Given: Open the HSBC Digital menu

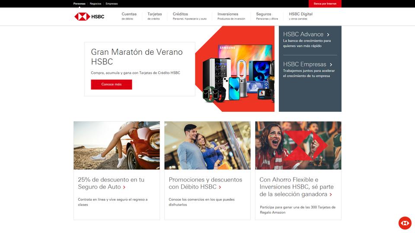Looking at the screenshot, I should pyautogui.click(x=301, y=16).
